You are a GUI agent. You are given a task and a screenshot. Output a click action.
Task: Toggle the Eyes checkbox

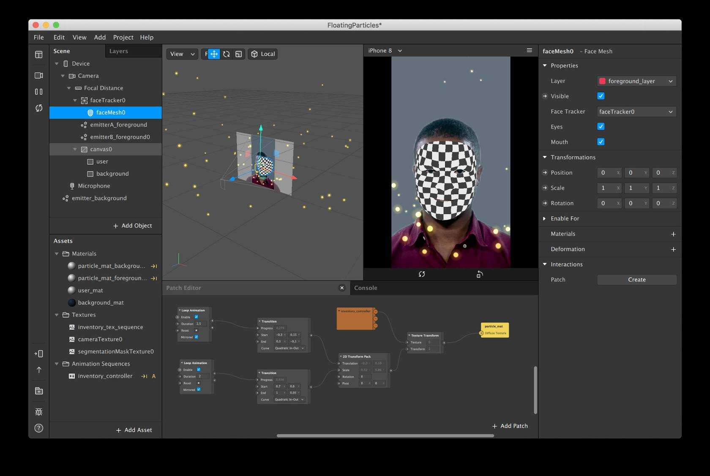pyautogui.click(x=601, y=127)
